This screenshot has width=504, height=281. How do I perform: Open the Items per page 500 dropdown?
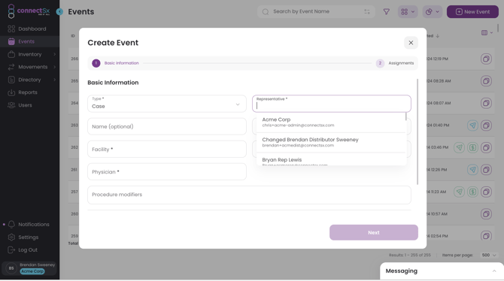489,255
